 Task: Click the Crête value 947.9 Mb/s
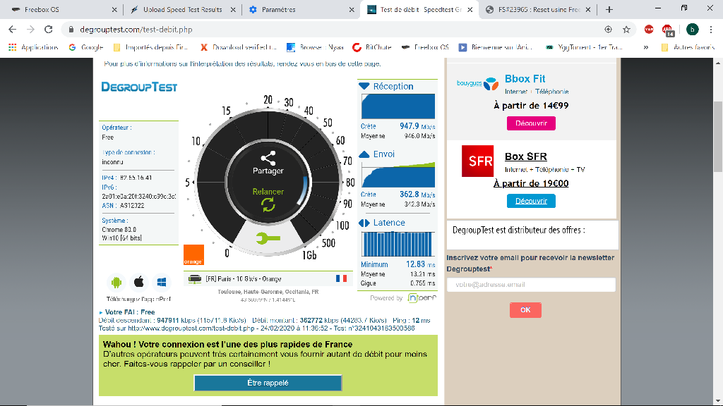click(417, 126)
